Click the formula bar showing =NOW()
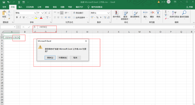 pos(115,27)
